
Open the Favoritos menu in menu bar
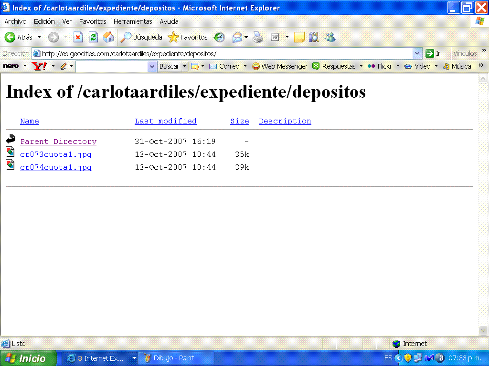coord(93,21)
